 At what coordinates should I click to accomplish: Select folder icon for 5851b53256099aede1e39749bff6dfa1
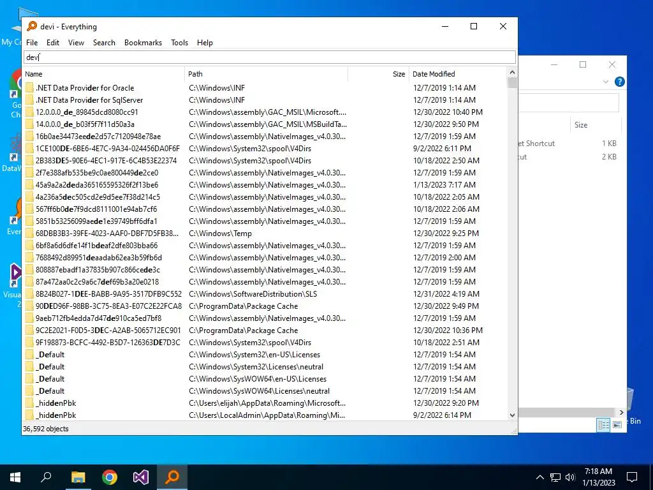[29, 221]
